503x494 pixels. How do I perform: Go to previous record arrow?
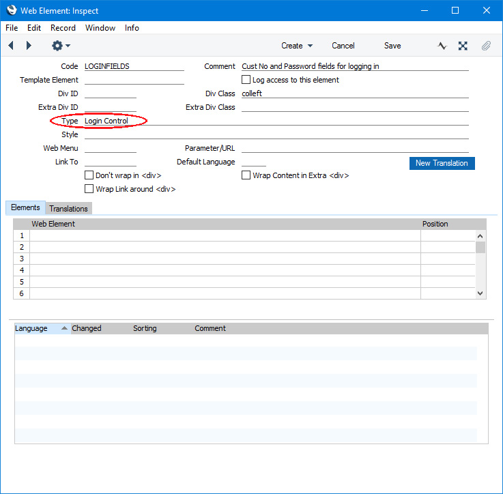11,46
